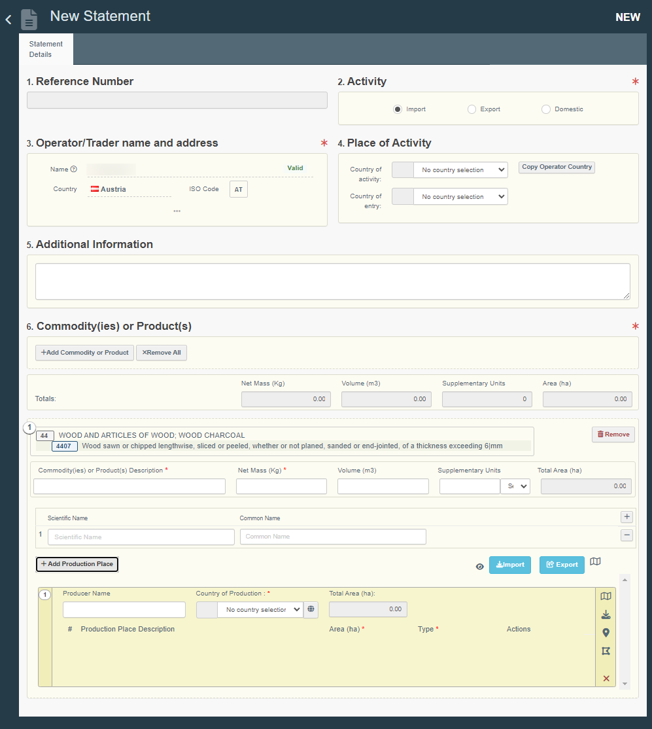
Task: Toggle the eye visibility icon beside Import
Action: point(479,566)
